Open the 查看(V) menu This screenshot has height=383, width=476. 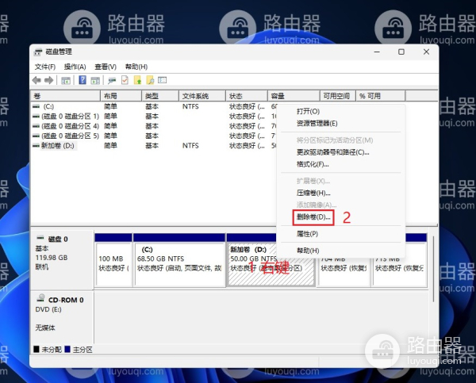coord(106,67)
